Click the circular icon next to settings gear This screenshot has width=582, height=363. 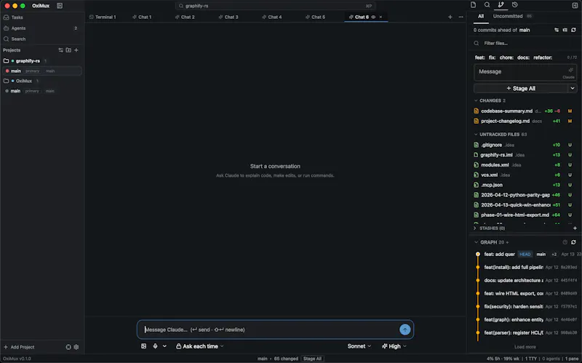(x=68, y=347)
